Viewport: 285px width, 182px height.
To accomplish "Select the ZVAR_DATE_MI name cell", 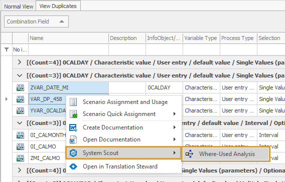I will 68,87.
